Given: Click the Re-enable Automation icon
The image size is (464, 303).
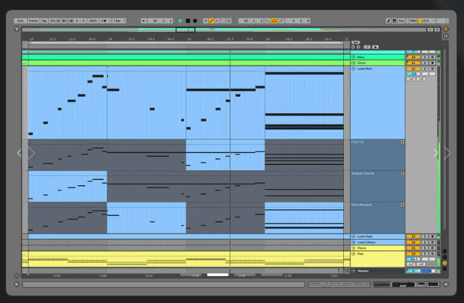Looking at the screenshot, I should (217, 21).
